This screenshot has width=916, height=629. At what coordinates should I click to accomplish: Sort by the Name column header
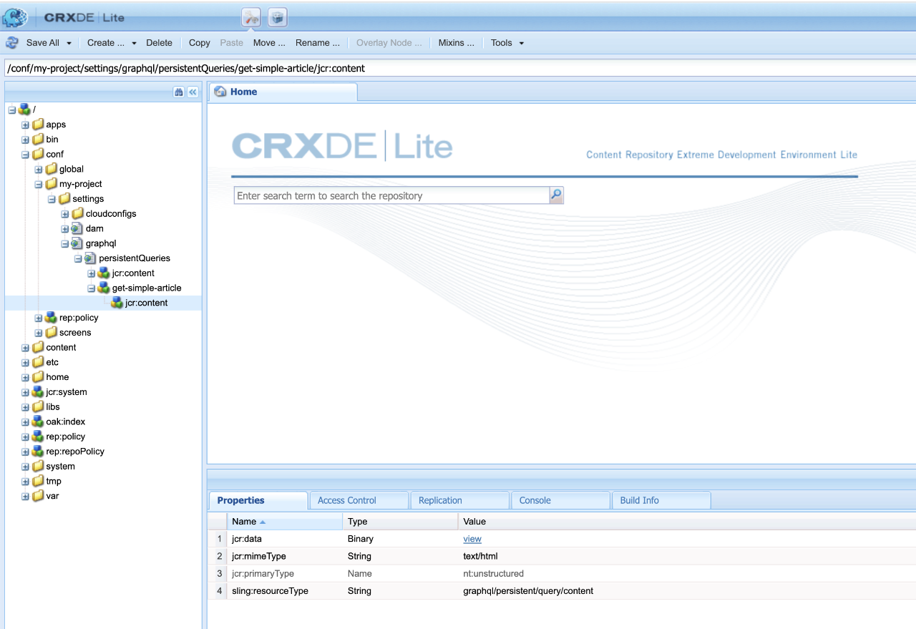tap(285, 522)
